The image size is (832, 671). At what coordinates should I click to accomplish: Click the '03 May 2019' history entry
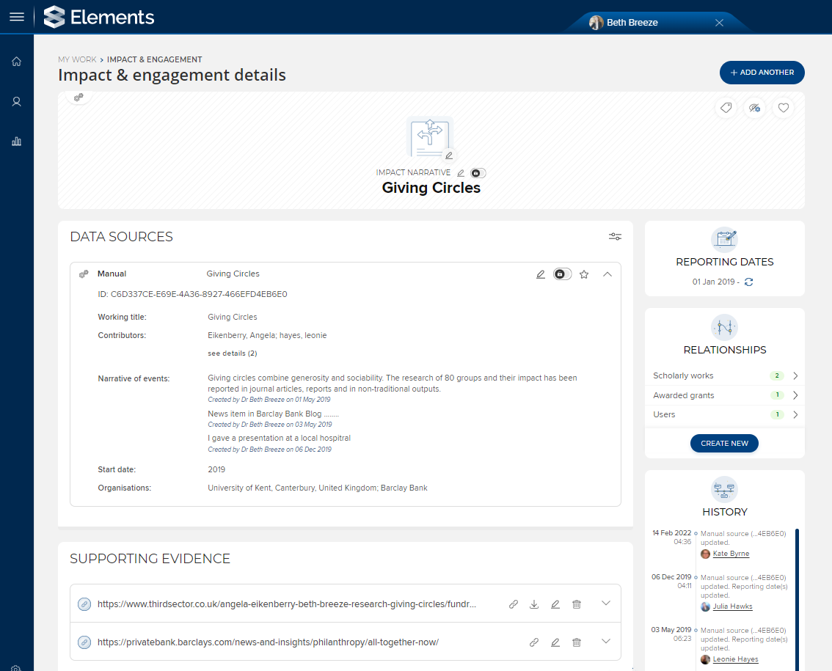click(x=671, y=630)
